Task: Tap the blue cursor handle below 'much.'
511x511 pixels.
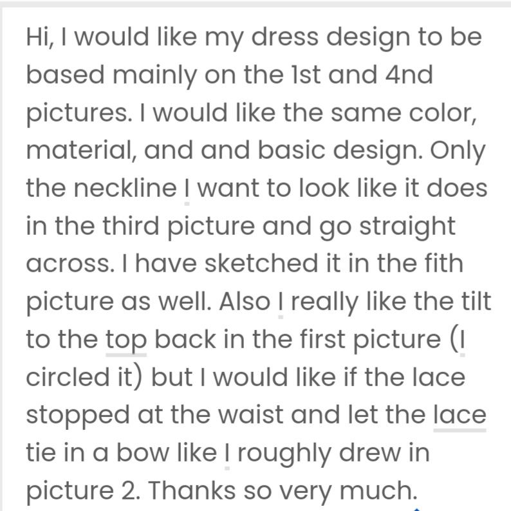Action: (416, 509)
